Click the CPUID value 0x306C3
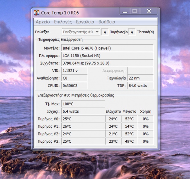Screen dimensions: 190x179 point(74,86)
